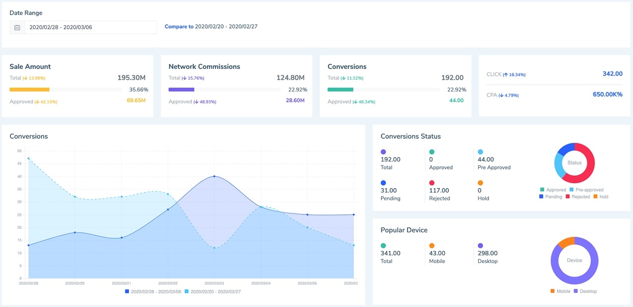Click the CLICK value 342.00
Image resolution: width=633 pixels, height=307 pixels.
(612, 74)
